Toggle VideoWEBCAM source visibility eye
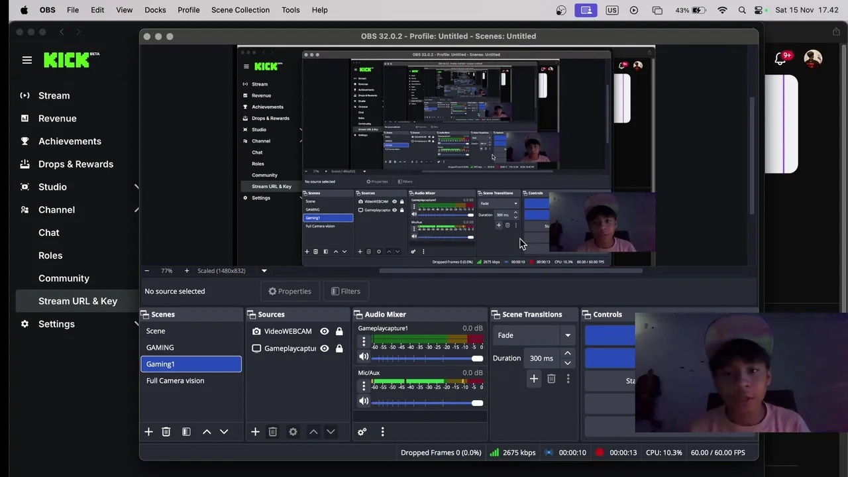This screenshot has width=848, height=477. (325, 331)
